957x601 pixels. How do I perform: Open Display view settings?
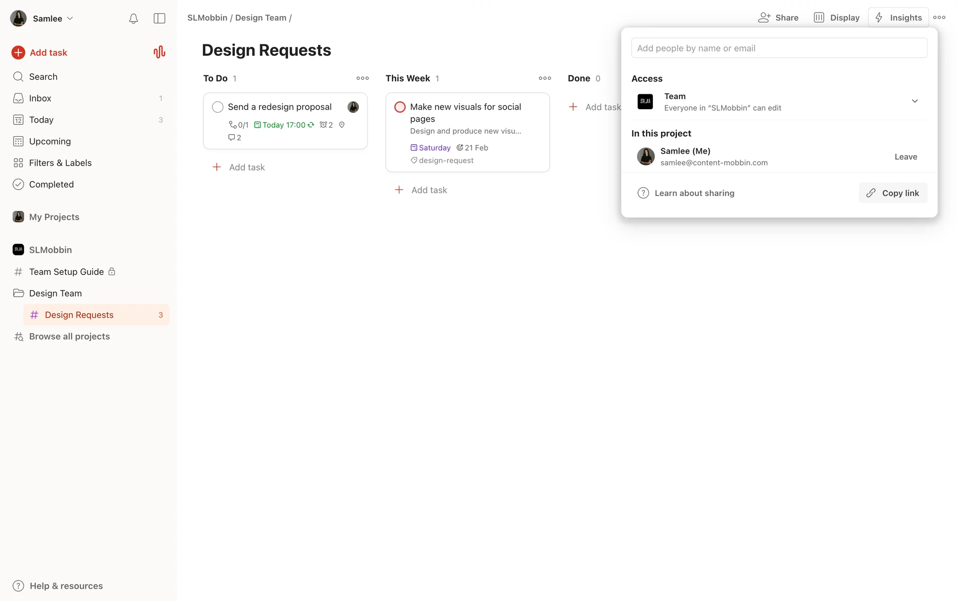click(x=837, y=17)
